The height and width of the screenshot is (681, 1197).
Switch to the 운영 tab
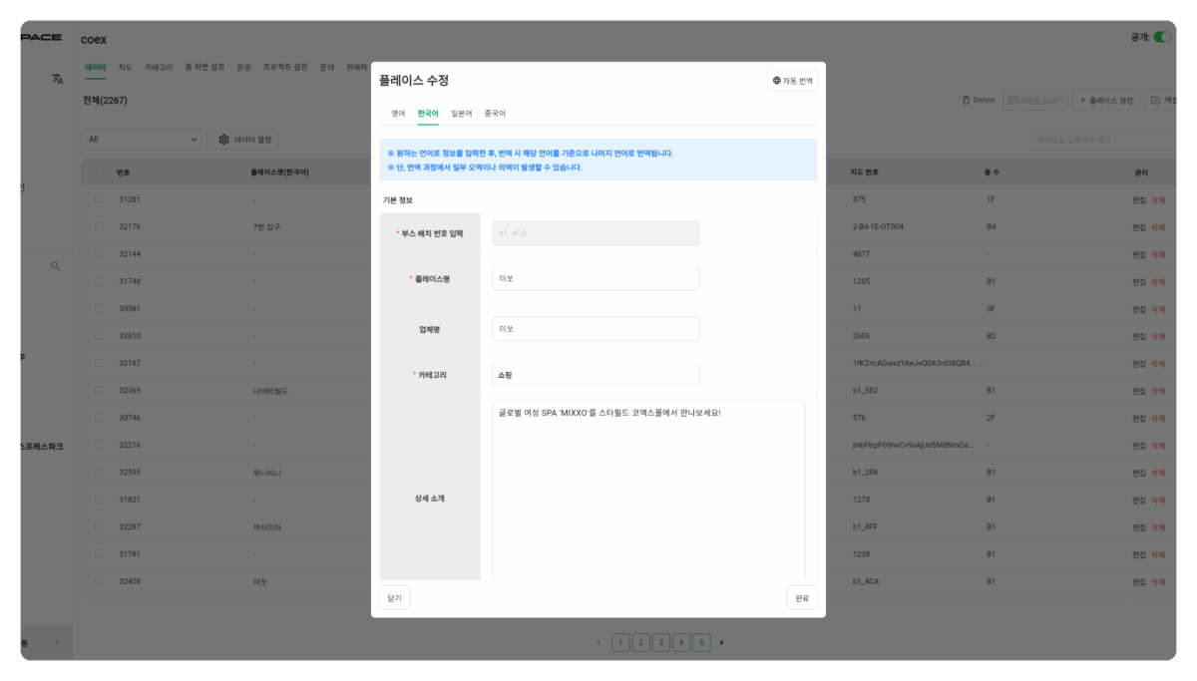click(x=243, y=68)
